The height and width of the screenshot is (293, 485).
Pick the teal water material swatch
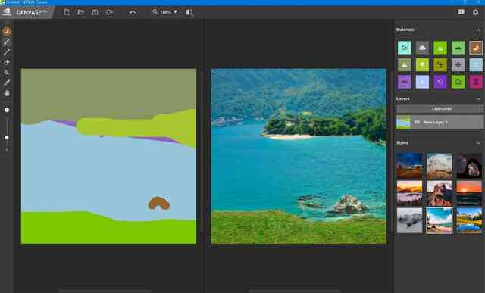[x=404, y=48]
